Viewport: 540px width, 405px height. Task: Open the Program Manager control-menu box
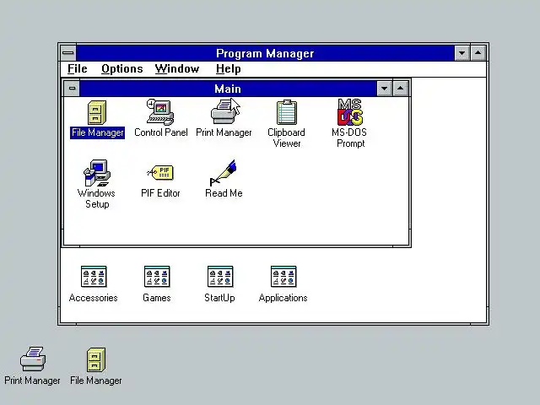tap(68, 53)
